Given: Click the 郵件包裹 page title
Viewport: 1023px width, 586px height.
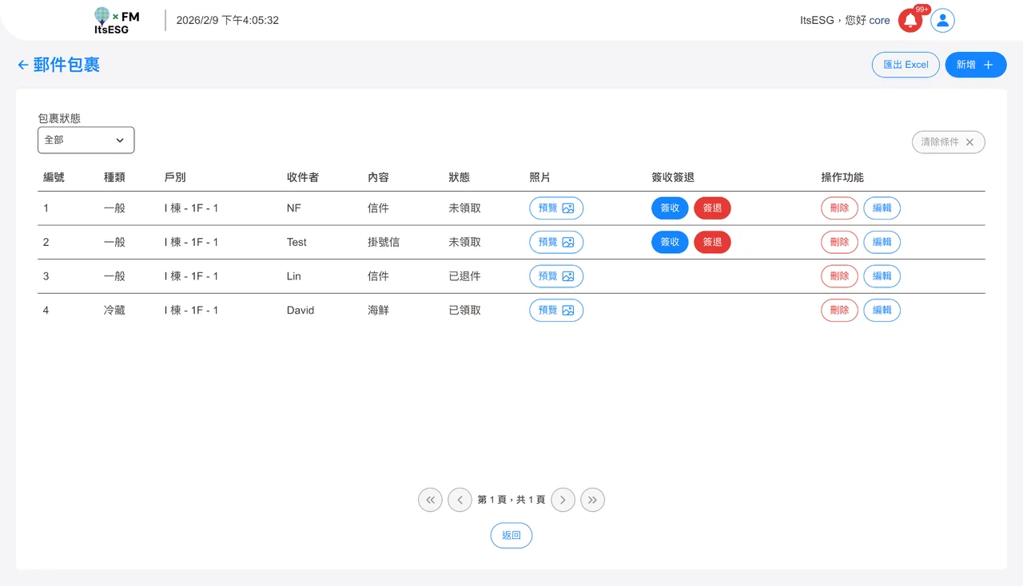Looking at the screenshot, I should [x=66, y=65].
